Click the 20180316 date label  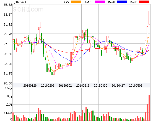(x=83, y=86)
